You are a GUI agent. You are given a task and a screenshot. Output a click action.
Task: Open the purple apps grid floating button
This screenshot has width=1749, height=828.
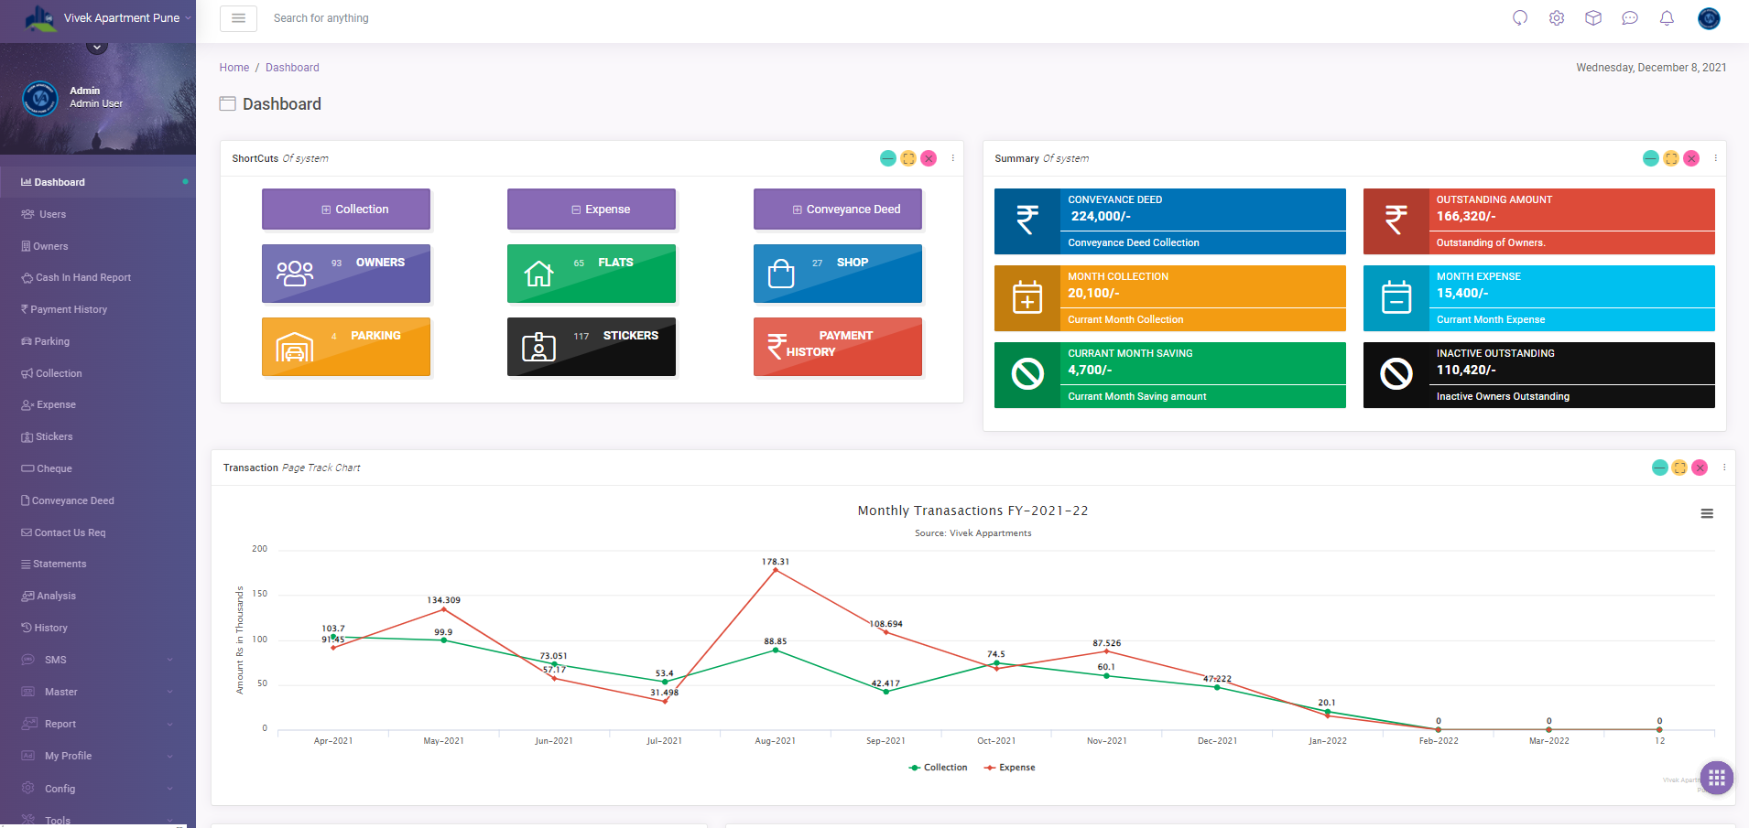coord(1717,778)
